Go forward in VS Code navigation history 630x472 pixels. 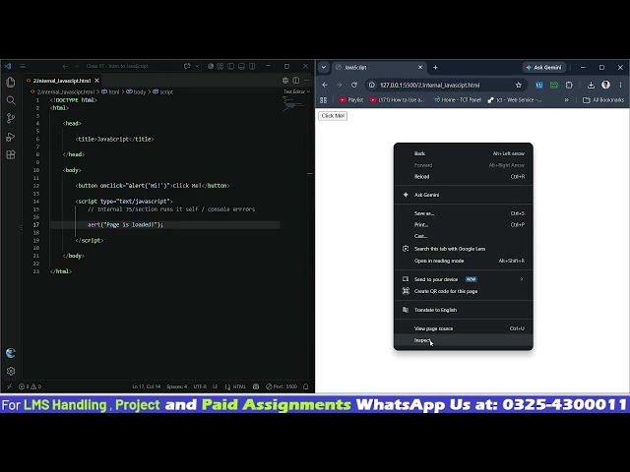tap(77, 66)
